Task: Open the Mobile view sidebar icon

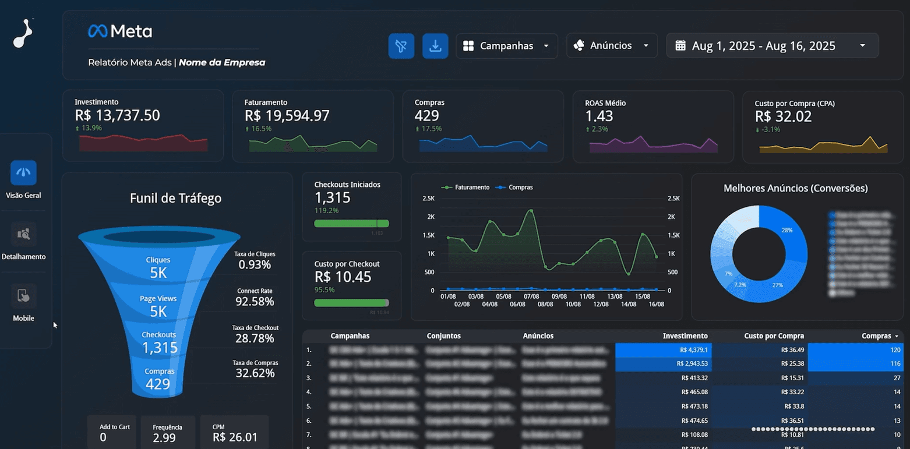Action: pos(23,296)
